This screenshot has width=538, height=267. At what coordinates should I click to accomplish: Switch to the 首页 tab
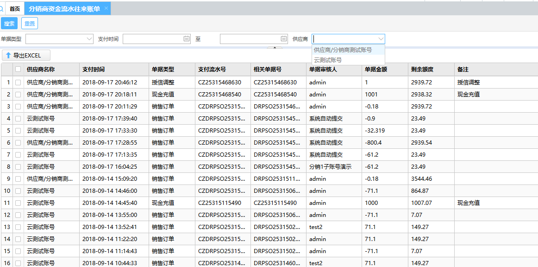point(15,9)
